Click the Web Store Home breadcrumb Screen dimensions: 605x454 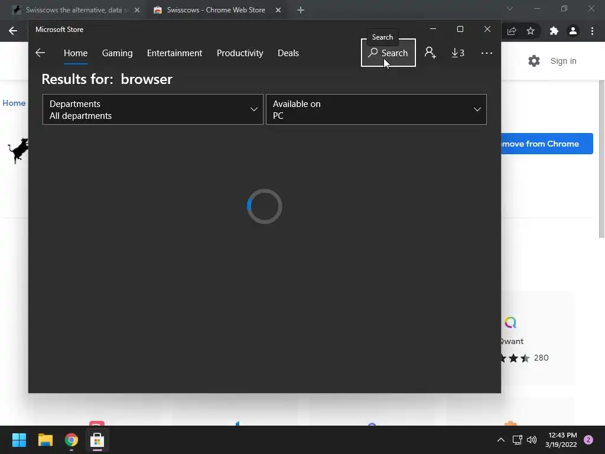pyautogui.click(x=14, y=103)
